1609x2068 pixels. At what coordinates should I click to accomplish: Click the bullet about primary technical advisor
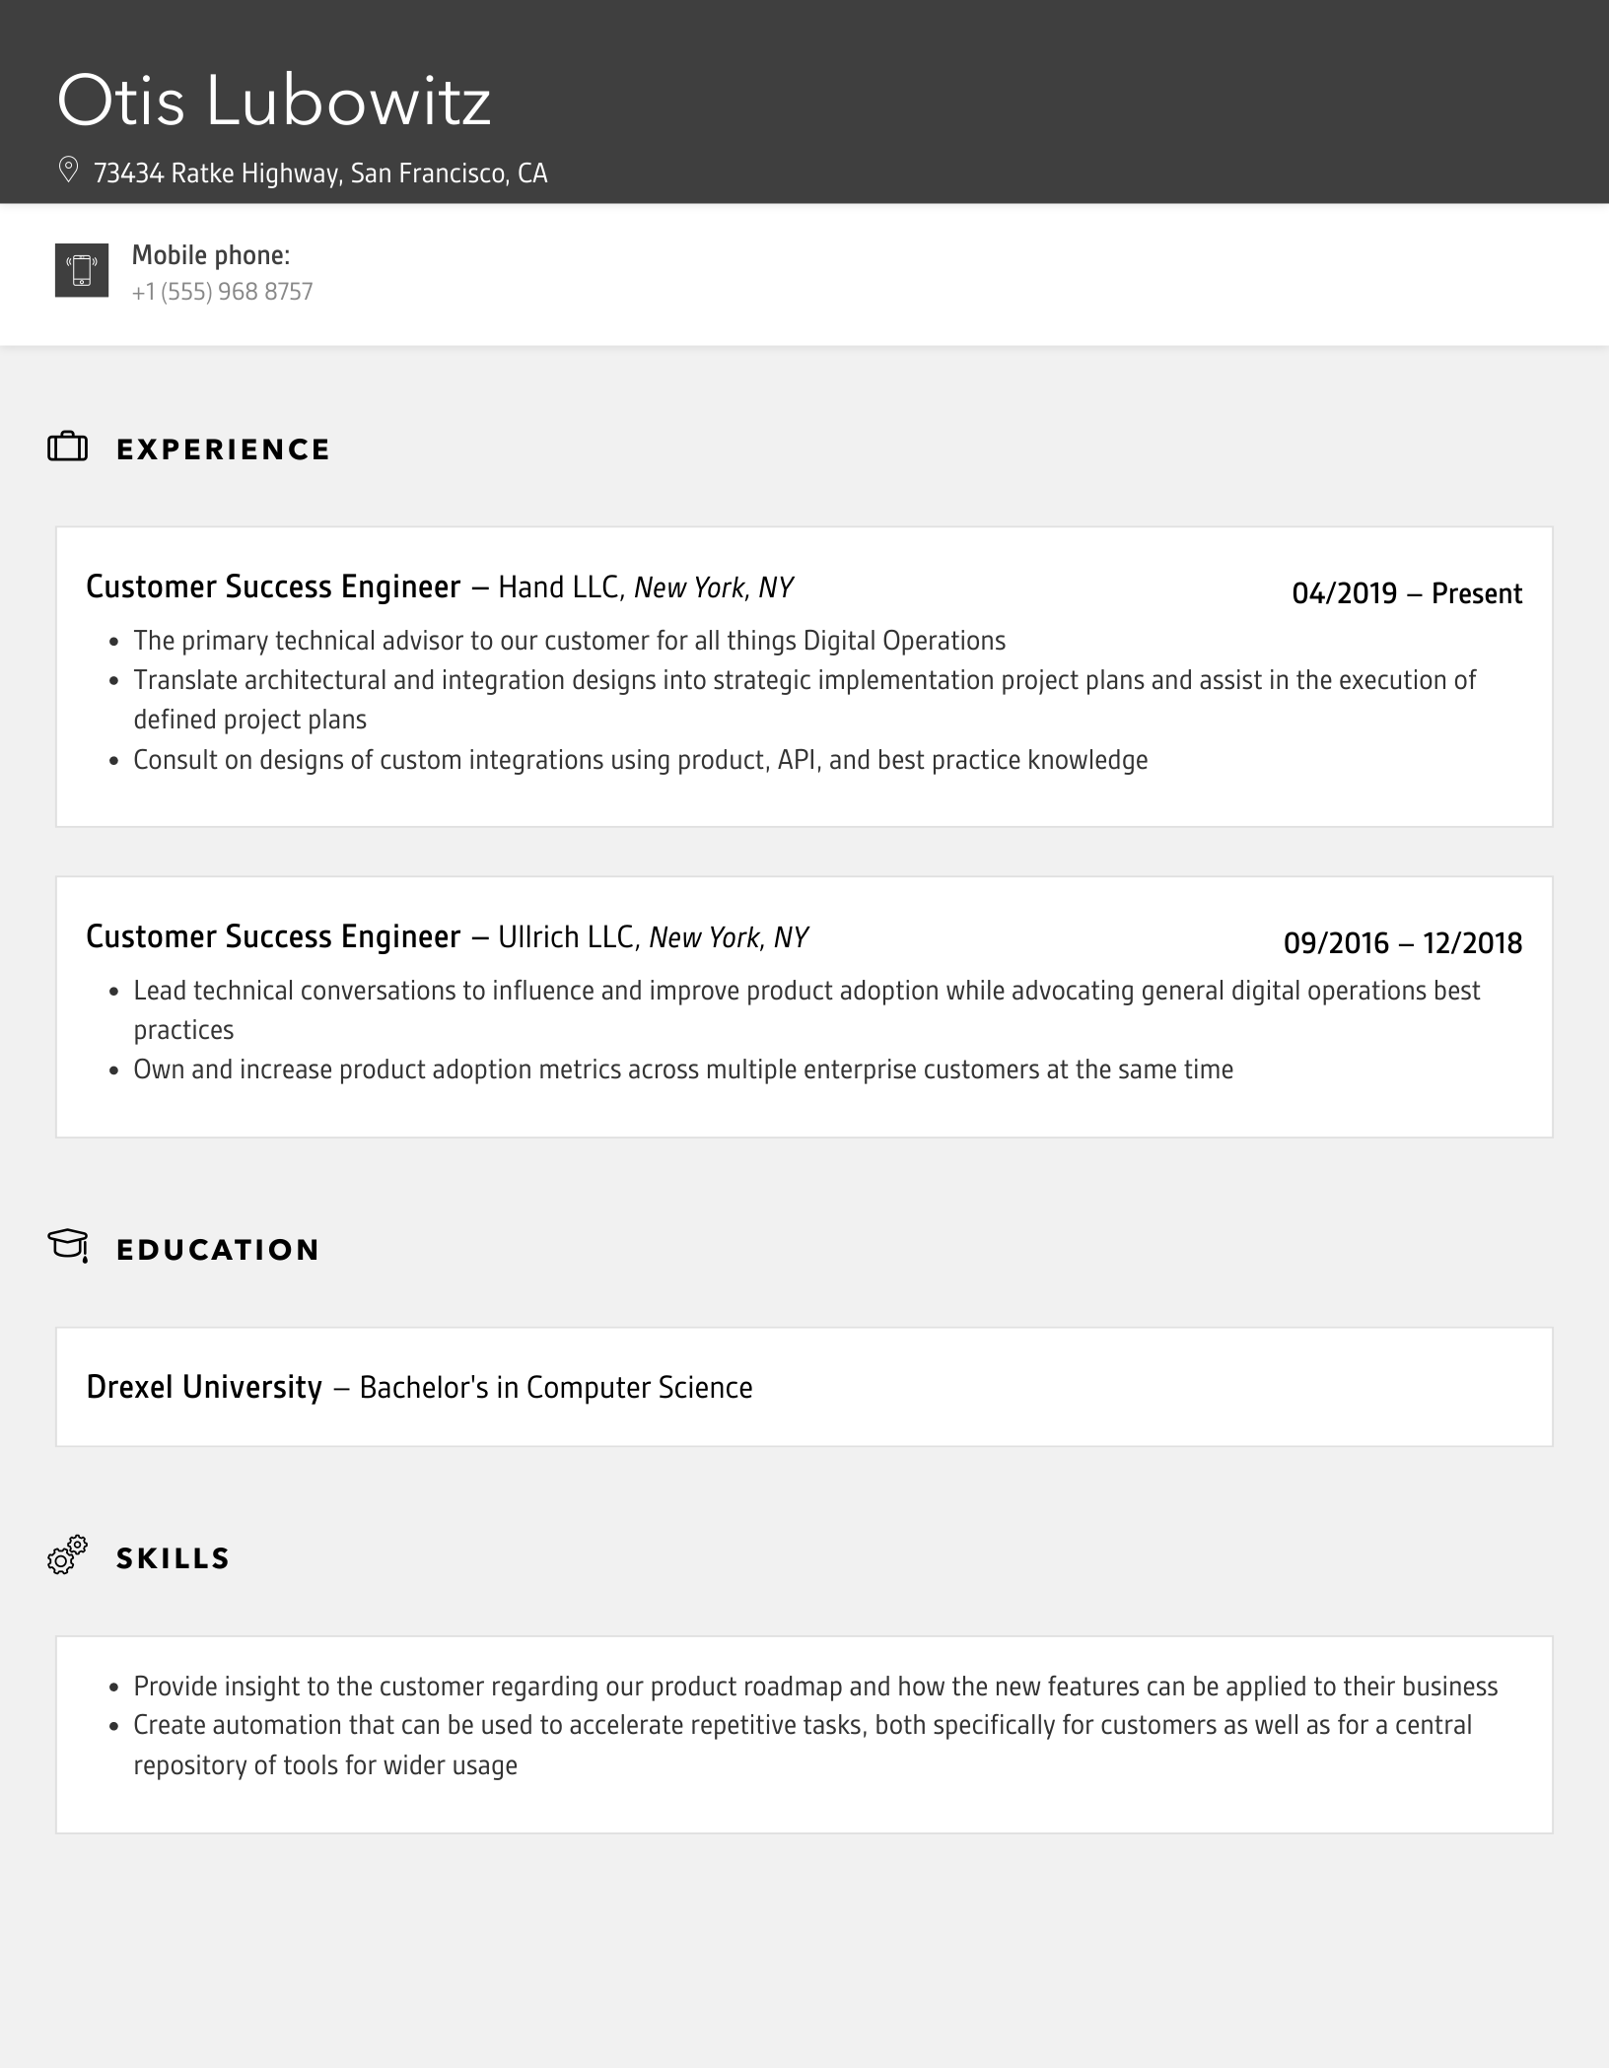[569, 641]
